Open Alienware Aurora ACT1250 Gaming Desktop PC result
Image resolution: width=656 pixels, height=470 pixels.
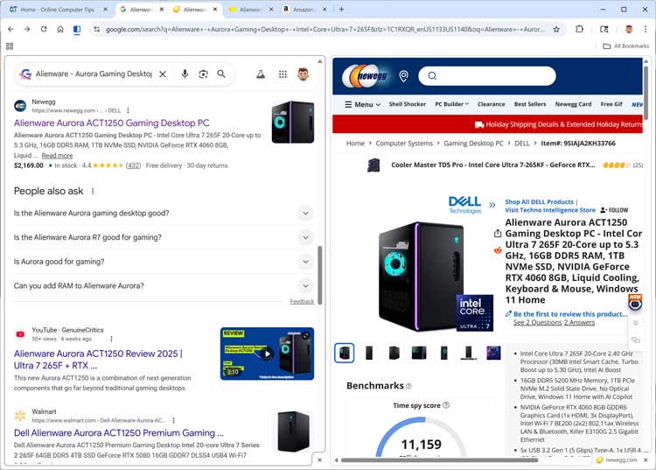[x=112, y=123]
